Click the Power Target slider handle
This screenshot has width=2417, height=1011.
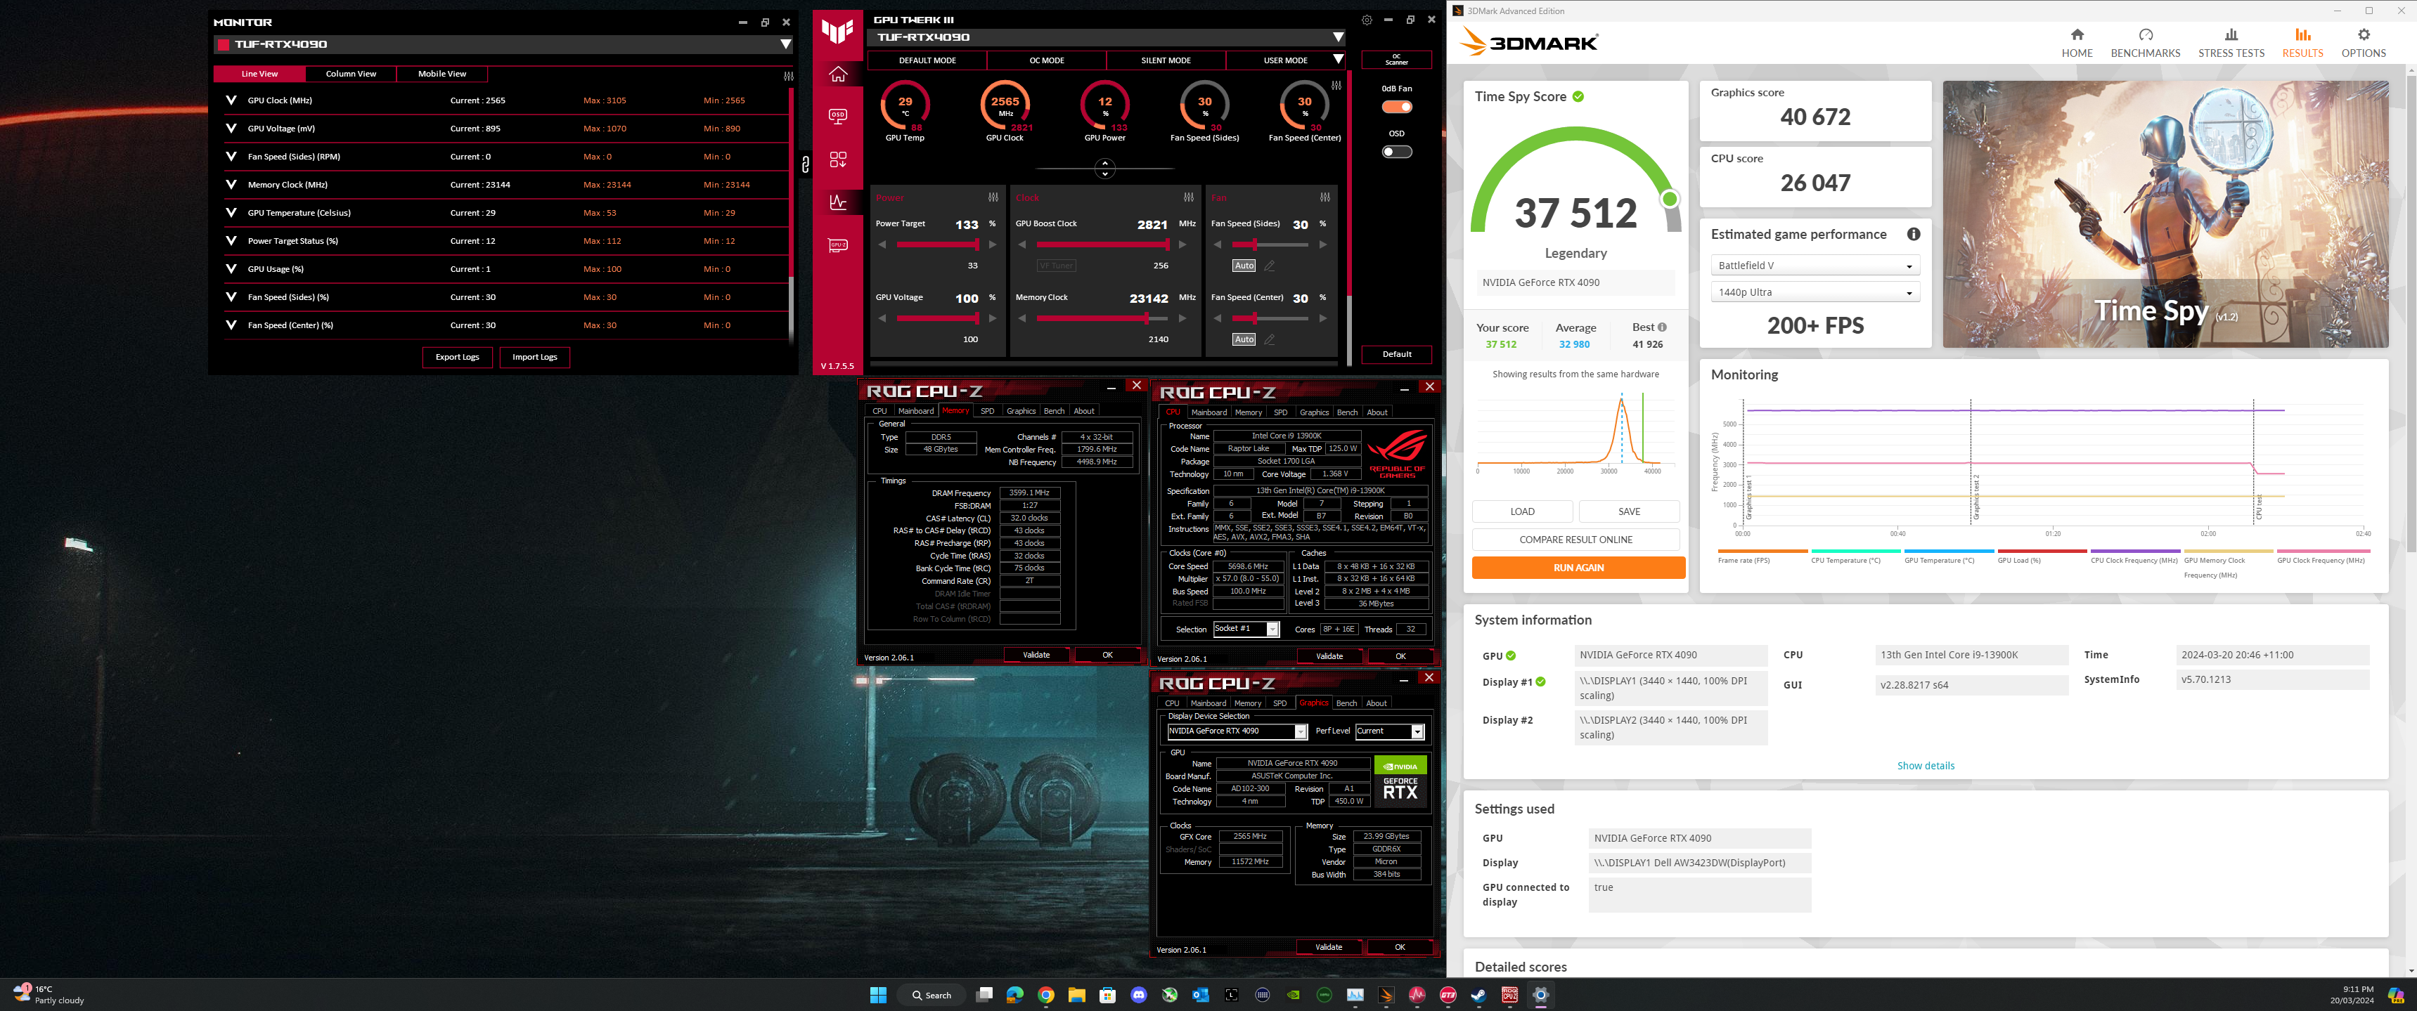pyautogui.click(x=977, y=244)
